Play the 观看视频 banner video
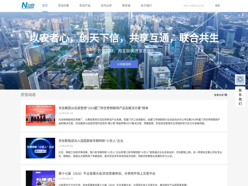Image resolution: width=248 pixels, height=186 pixels. tap(124, 64)
